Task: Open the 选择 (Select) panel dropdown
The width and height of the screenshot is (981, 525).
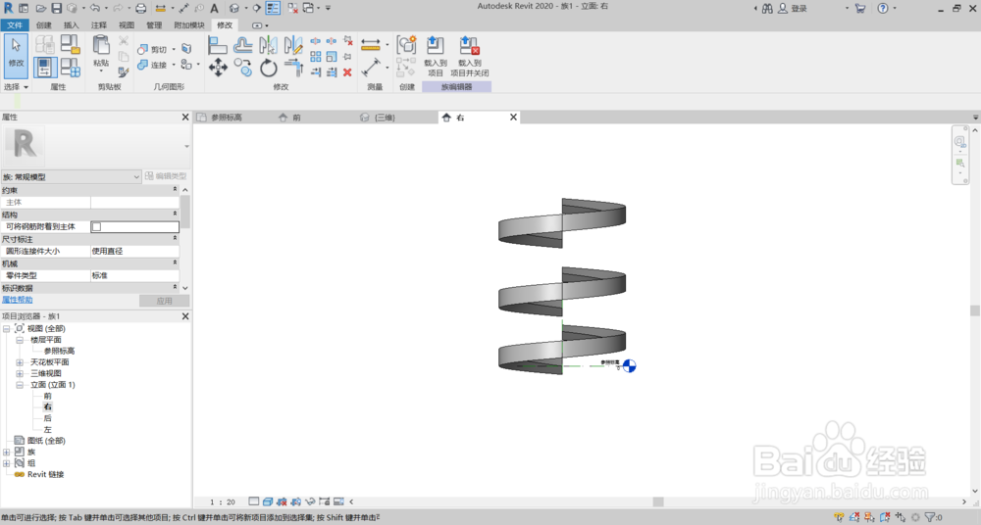Action: click(16, 87)
